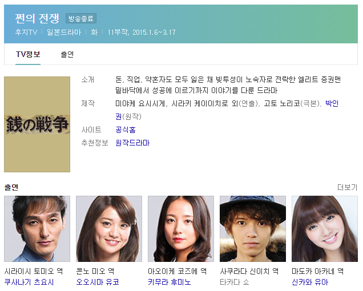363x291 pixels.
Task: Open 신카와 유아 actress photo
Action: 325,229
